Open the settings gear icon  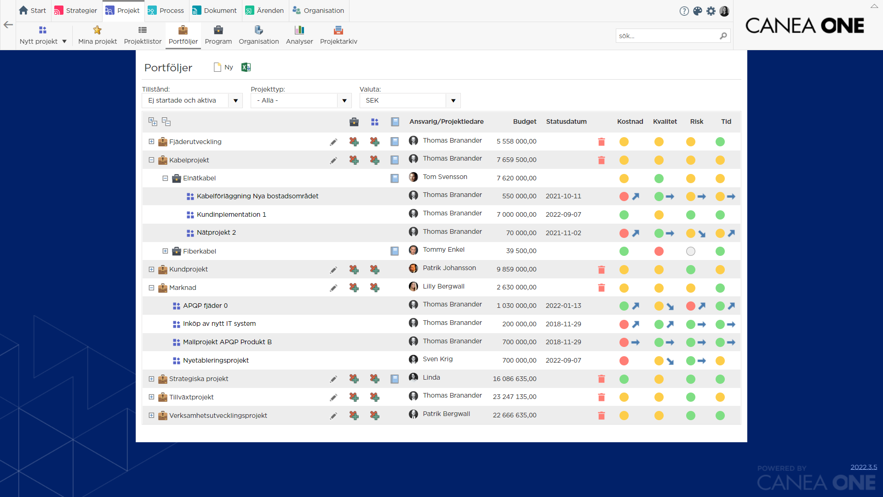click(711, 11)
